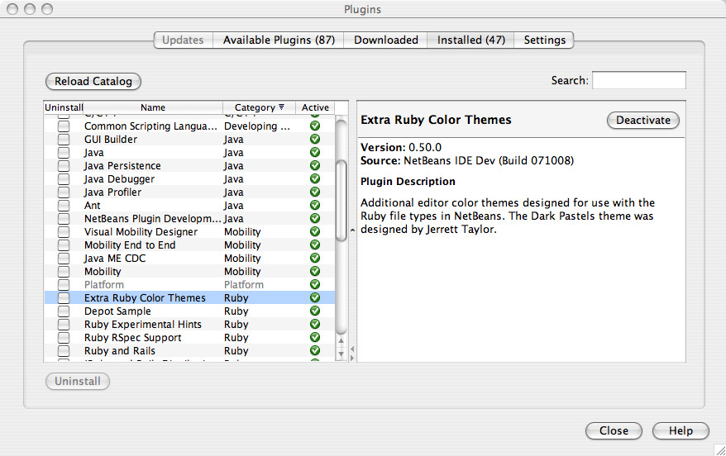Click active checkmark in Platform row

click(x=315, y=284)
